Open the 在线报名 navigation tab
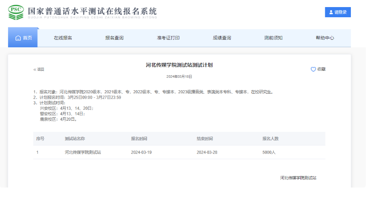The height and width of the screenshot is (199, 373). [63, 38]
